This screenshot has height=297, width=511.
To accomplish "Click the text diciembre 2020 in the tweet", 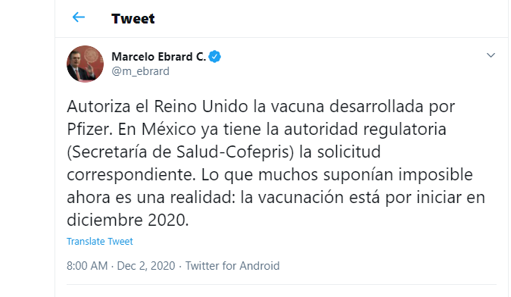I will pyautogui.click(x=126, y=220).
